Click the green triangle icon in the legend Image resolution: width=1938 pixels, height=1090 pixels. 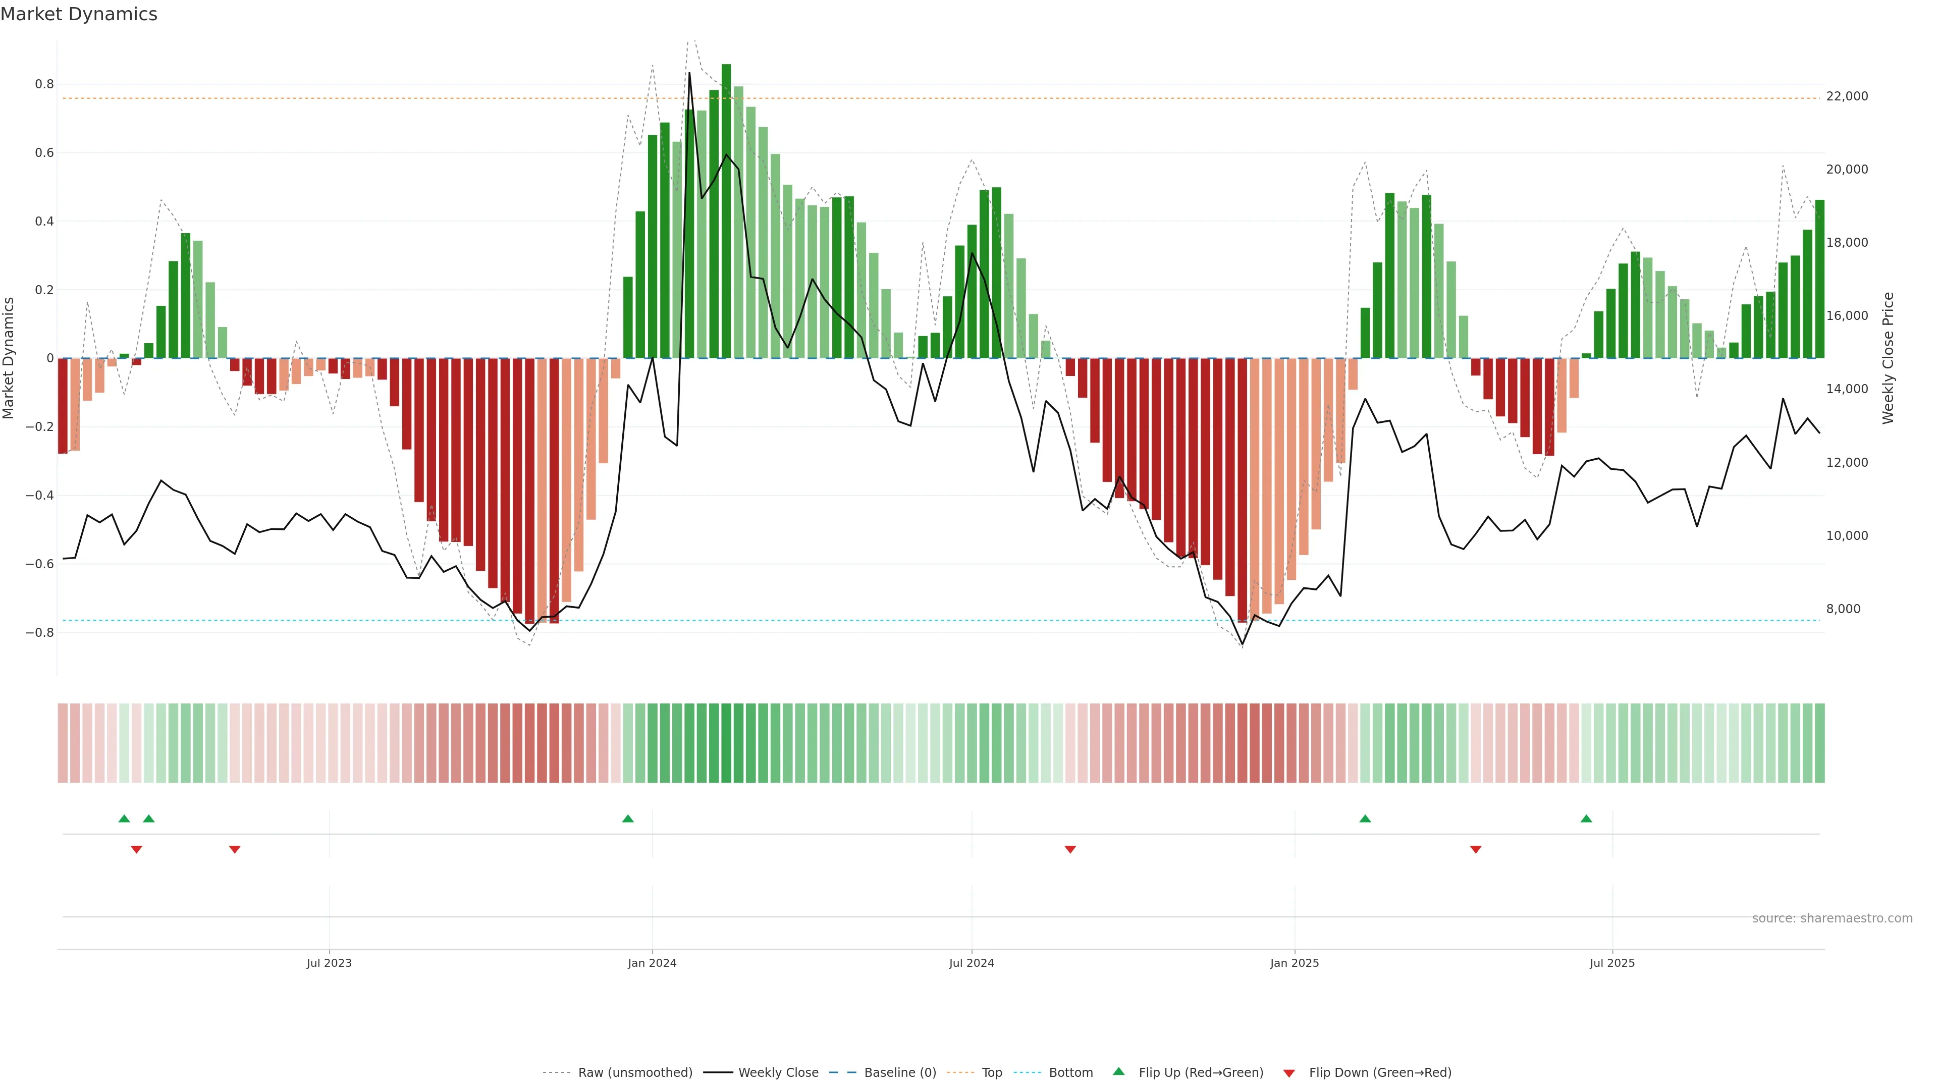(x=1119, y=1071)
